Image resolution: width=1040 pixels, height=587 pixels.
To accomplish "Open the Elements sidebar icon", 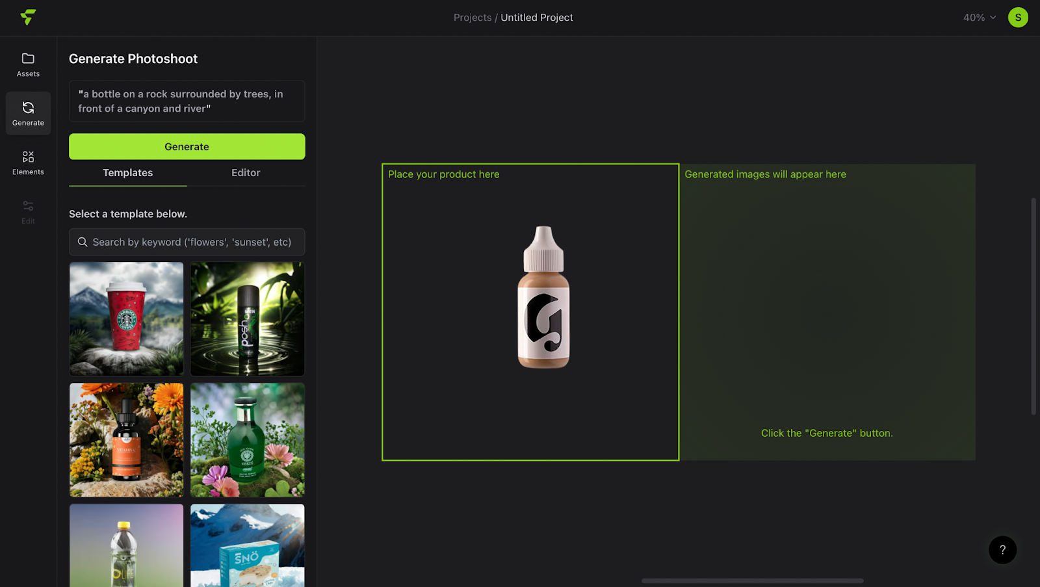I will [x=28, y=163].
